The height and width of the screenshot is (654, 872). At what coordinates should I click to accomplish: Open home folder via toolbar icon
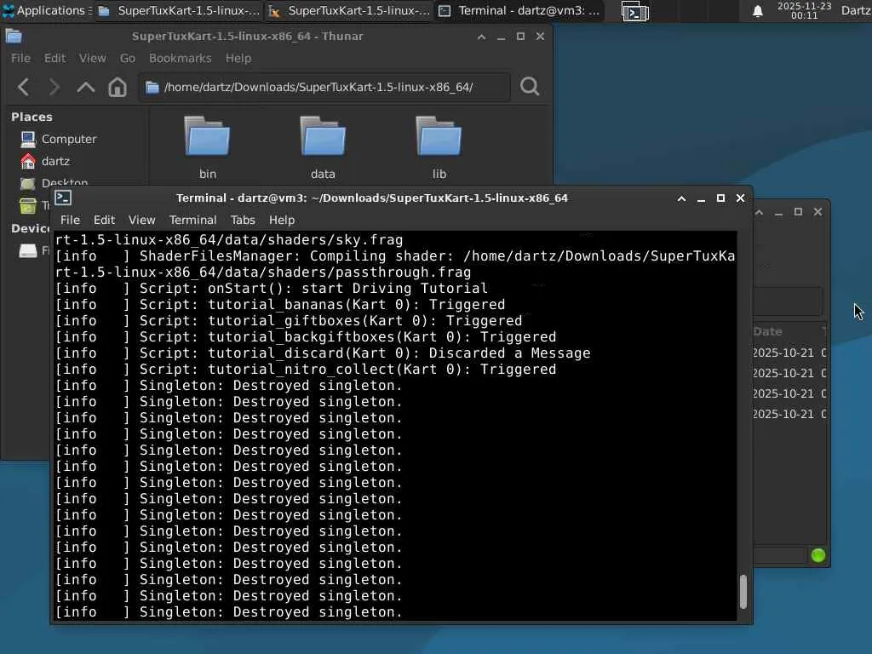[118, 87]
